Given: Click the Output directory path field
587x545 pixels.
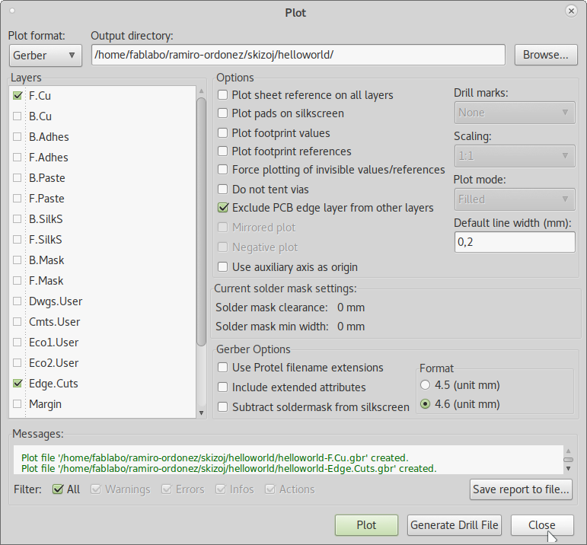Looking at the screenshot, I should pyautogui.click(x=298, y=55).
